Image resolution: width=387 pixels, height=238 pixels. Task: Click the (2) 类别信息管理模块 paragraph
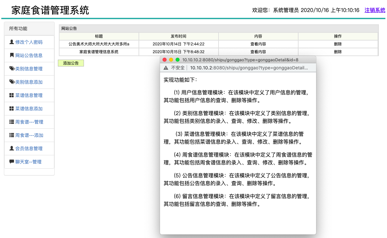tap(237, 117)
